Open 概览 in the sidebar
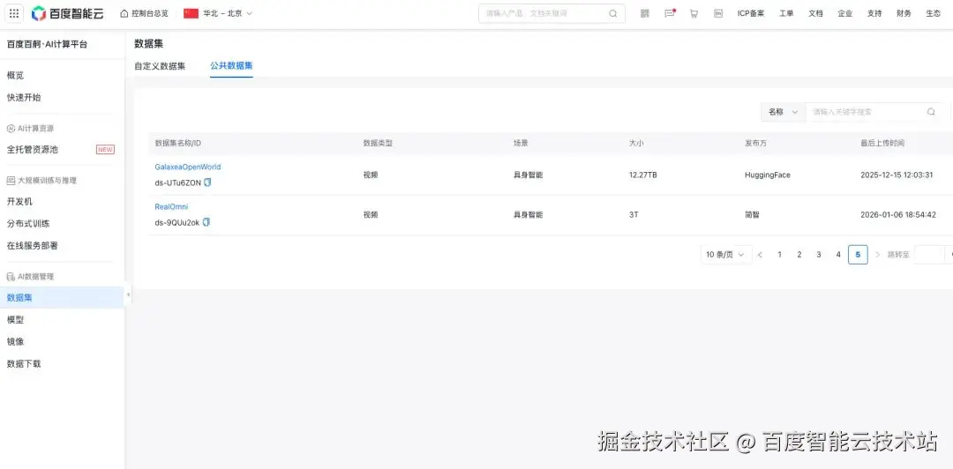This screenshot has width=953, height=469. pyautogui.click(x=15, y=75)
